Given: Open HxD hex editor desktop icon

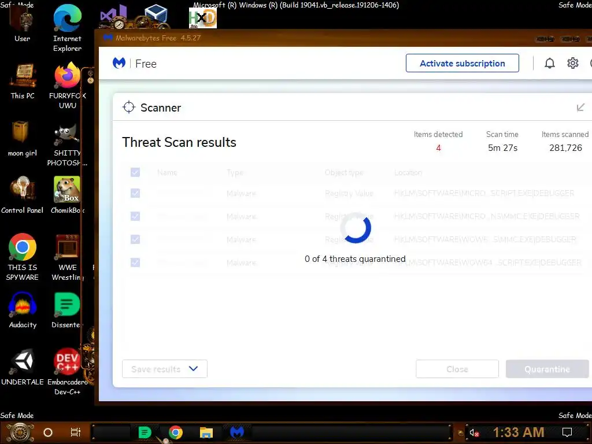Looking at the screenshot, I should coord(203,18).
